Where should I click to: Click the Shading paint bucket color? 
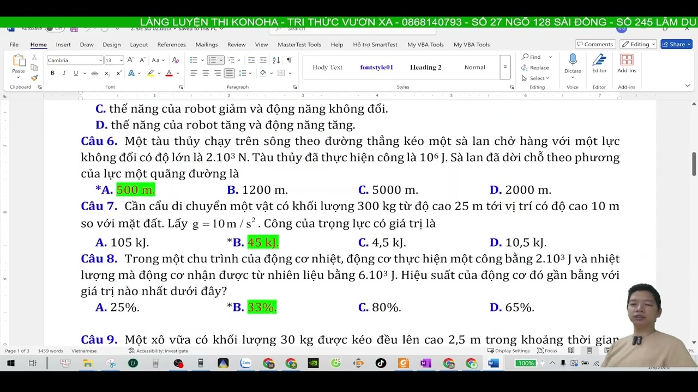point(263,73)
